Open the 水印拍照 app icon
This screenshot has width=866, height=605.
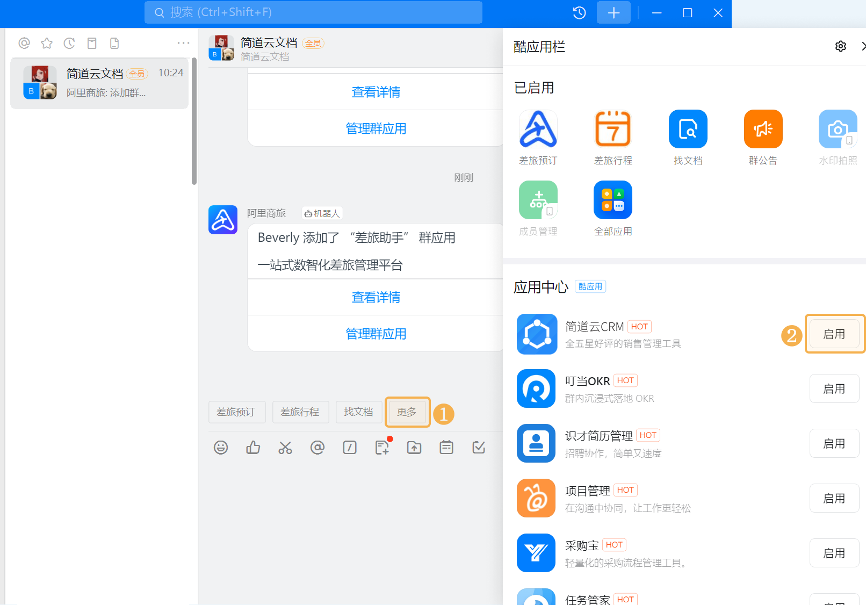[838, 129]
